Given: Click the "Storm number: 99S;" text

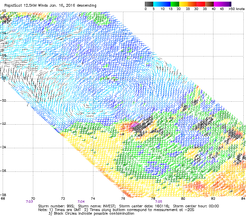Looking at the screenshot, I should pos(57,206).
